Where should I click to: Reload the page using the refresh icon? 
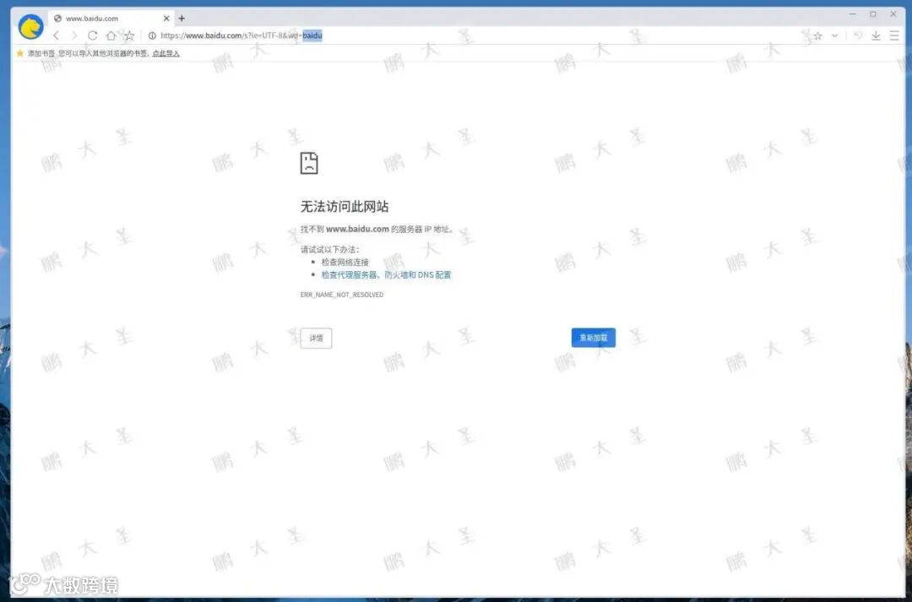[x=93, y=36]
